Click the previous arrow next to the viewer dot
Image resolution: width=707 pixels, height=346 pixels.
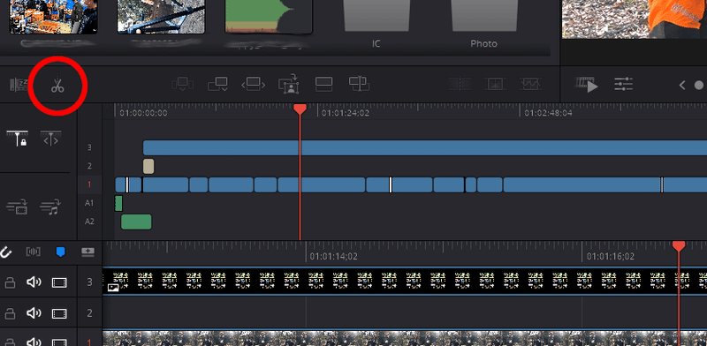(682, 85)
